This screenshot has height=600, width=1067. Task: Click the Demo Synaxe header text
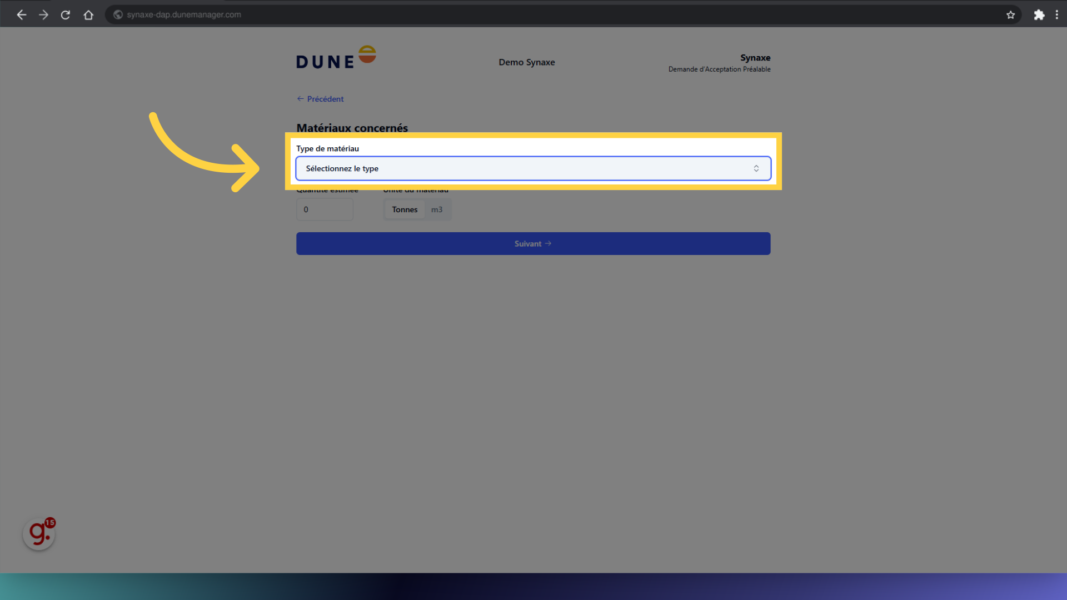coord(526,62)
